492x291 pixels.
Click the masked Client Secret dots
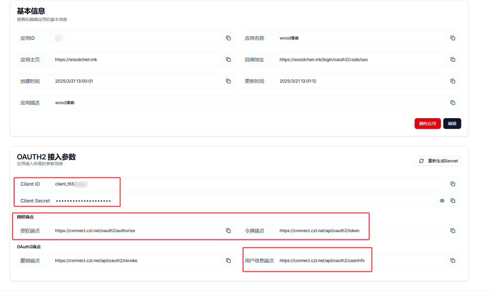pyautogui.click(x=83, y=201)
